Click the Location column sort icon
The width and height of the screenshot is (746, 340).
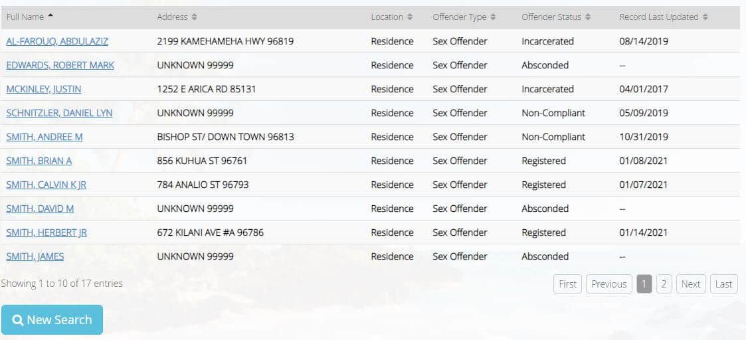410,17
